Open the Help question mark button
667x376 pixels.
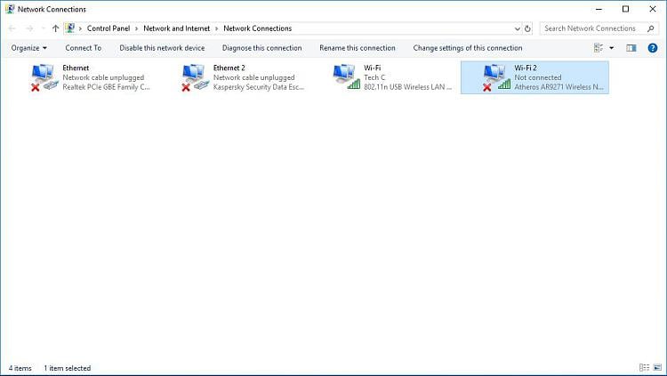653,48
